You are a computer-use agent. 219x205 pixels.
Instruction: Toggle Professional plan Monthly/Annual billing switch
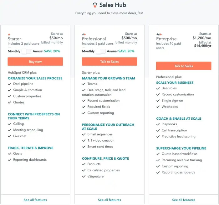[101, 51]
